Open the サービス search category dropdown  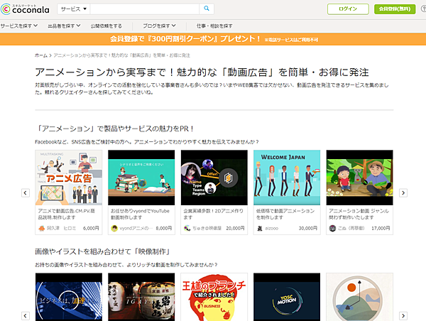point(74,9)
